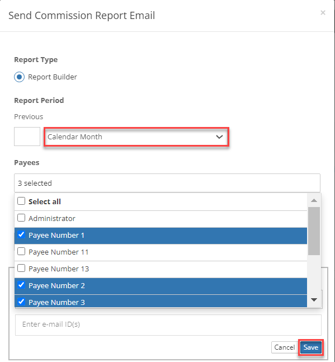Open the Payees multi-select showing 3 selected
335x362 pixels.
pos(167,183)
